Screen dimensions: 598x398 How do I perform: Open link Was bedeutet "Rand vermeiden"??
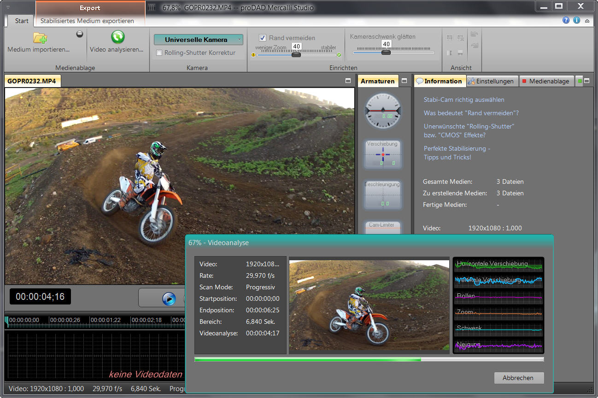click(x=471, y=113)
